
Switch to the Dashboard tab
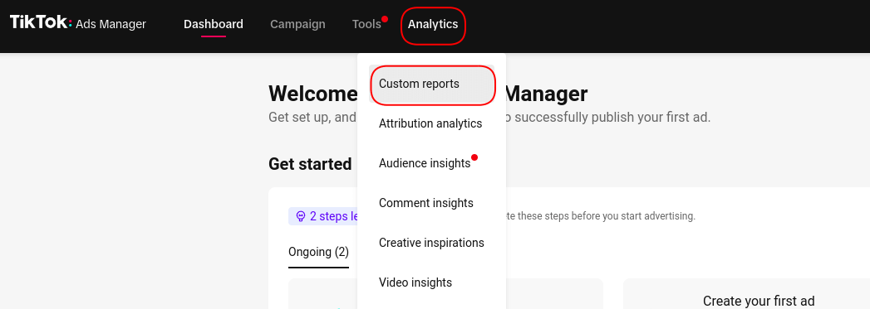[213, 24]
